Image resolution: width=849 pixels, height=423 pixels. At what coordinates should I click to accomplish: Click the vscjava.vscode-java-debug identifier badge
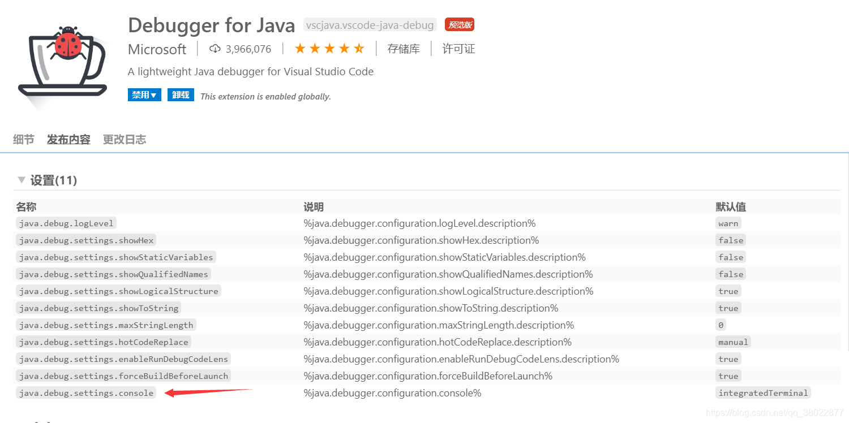coord(370,25)
